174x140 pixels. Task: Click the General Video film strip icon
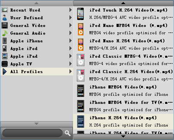pyautogui.click(x=5, y=25)
